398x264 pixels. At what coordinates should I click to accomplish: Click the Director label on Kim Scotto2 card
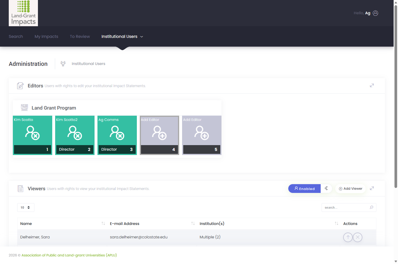coord(67,149)
